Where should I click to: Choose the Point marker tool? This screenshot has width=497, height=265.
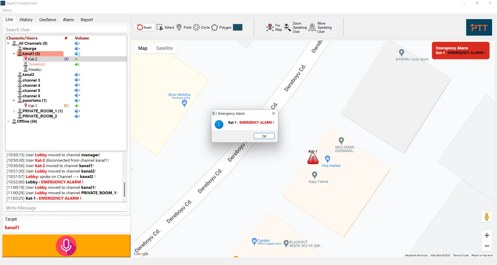(179, 27)
